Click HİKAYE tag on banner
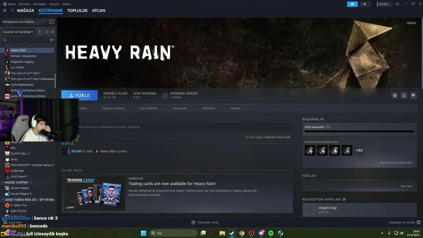Viewport: 423px width, 238px height. [x=411, y=23]
